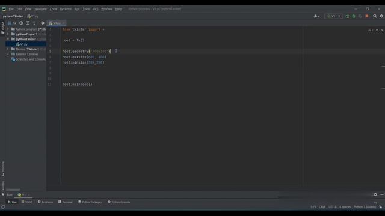The width and height of the screenshot is (385, 216).
Task: Collapse the pythonTkinter folder
Action: point(8,39)
